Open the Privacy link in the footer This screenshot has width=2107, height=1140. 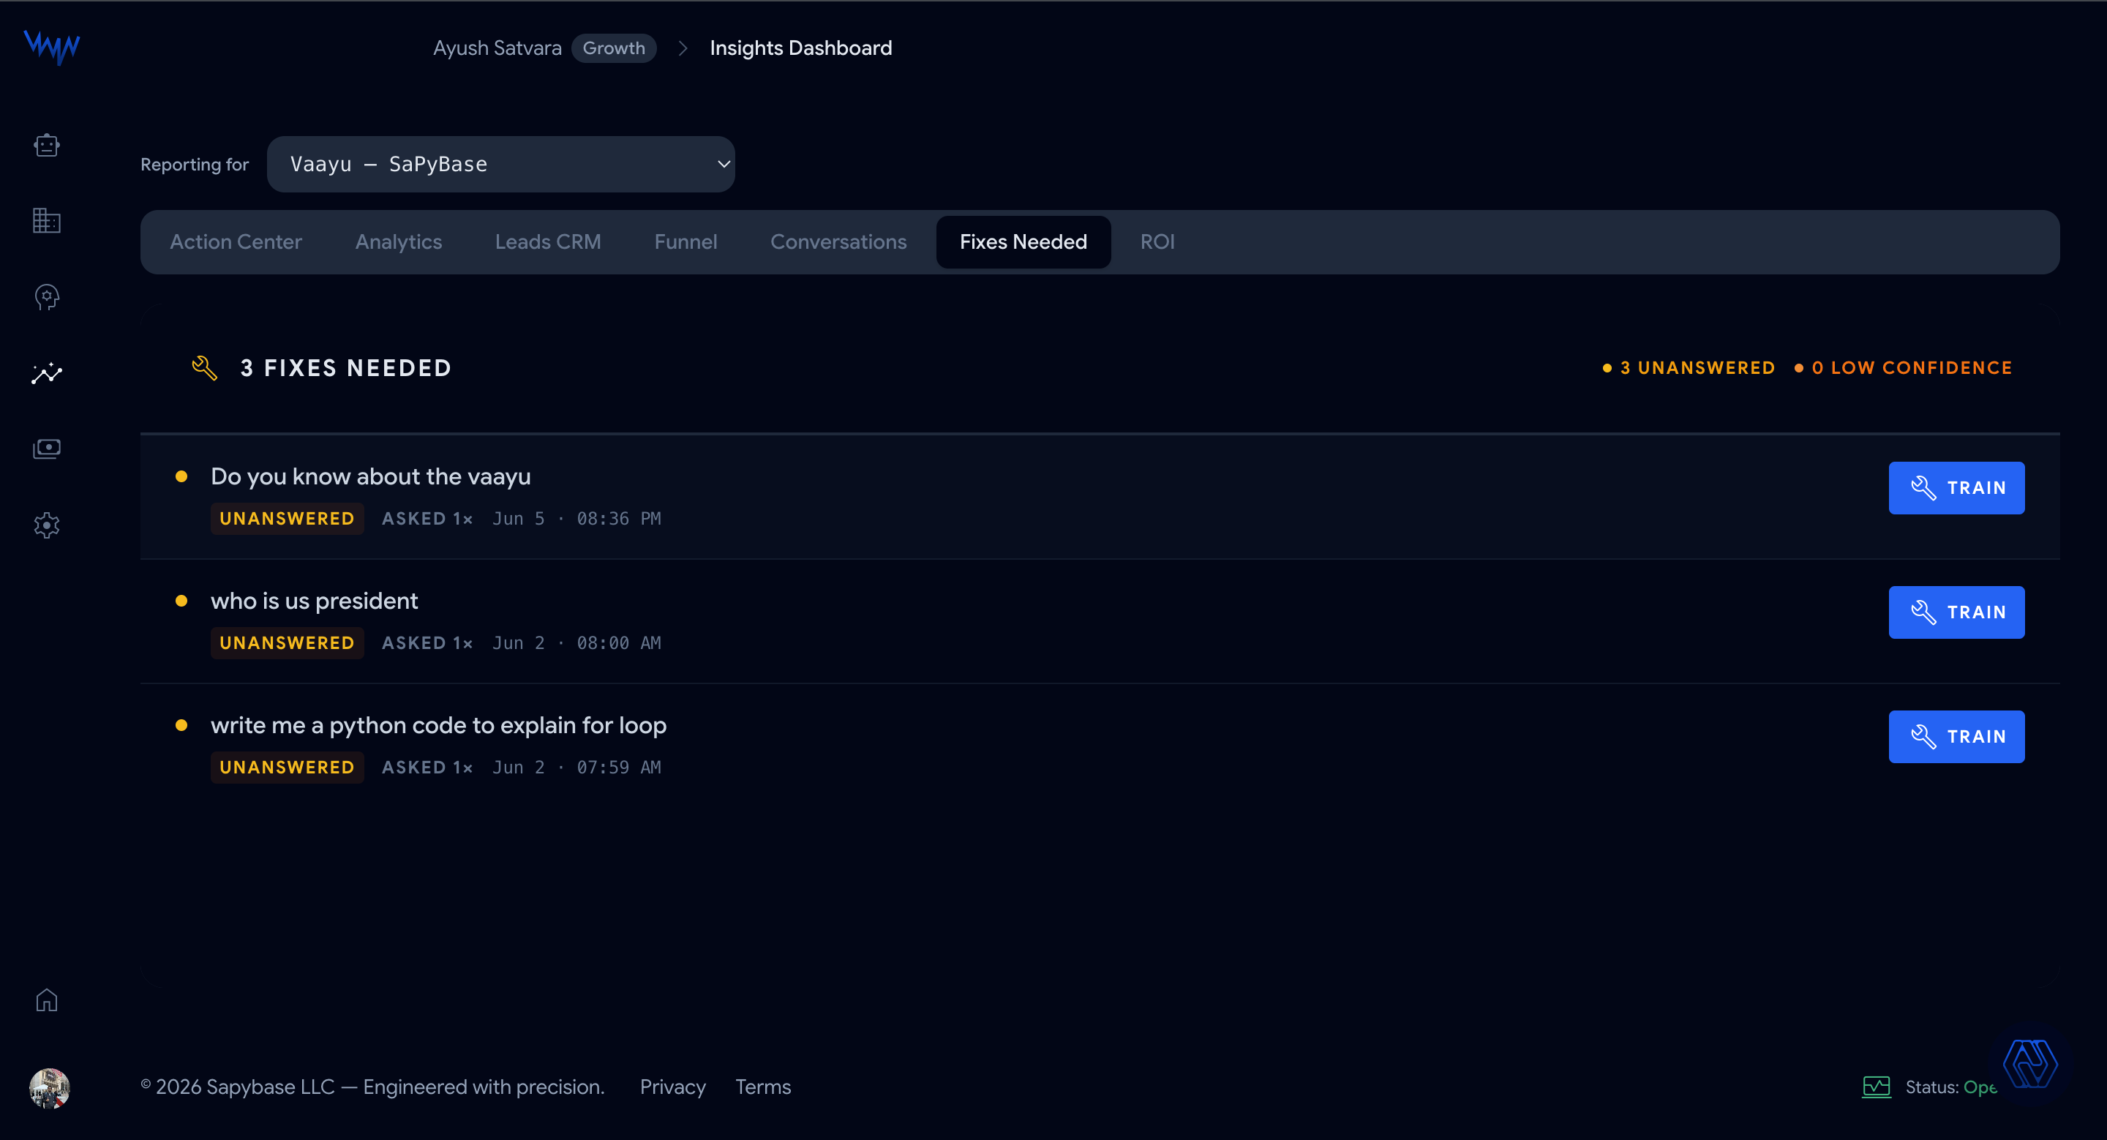pyautogui.click(x=672, y=1087)
